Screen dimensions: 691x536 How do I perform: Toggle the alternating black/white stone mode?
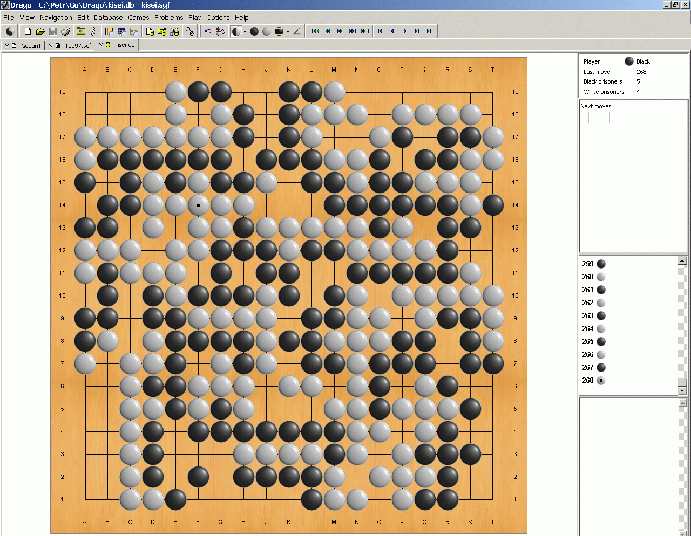coord(236,31)
